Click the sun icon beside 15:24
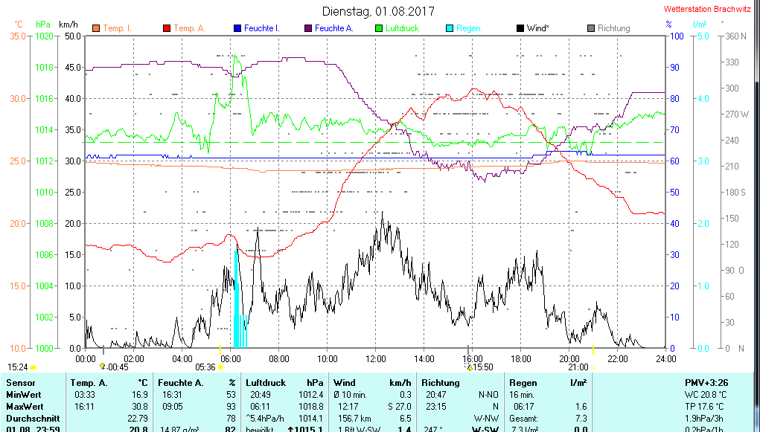The image size is (760, 432). coord(33,367)
